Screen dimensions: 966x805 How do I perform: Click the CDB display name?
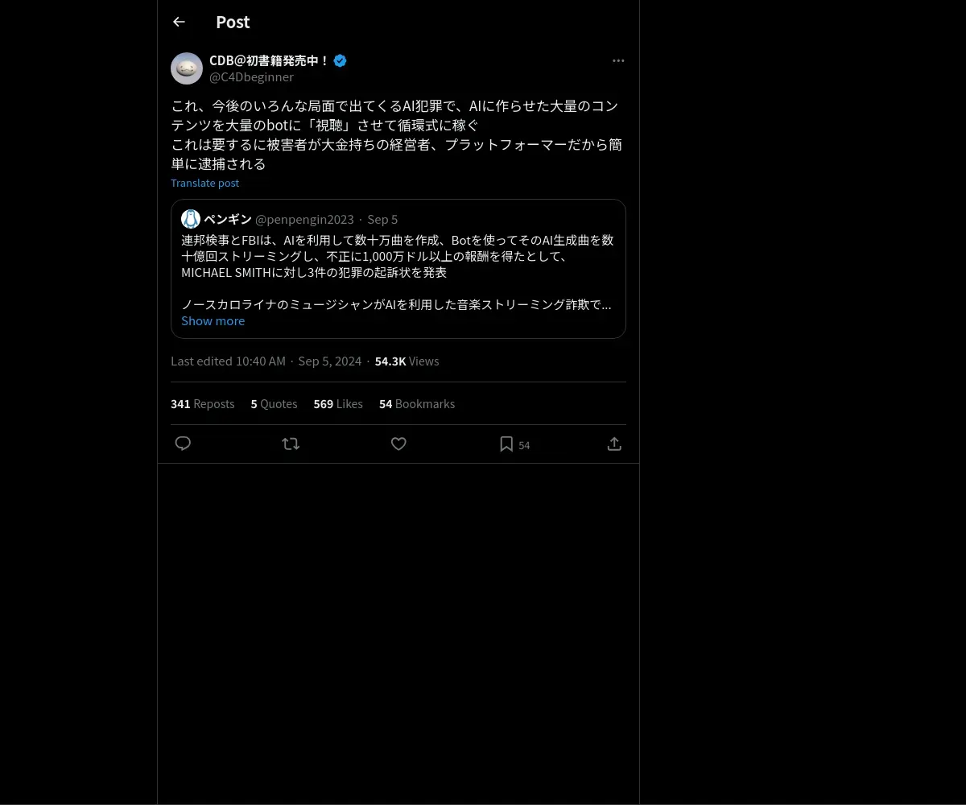[x=269, y=60]
